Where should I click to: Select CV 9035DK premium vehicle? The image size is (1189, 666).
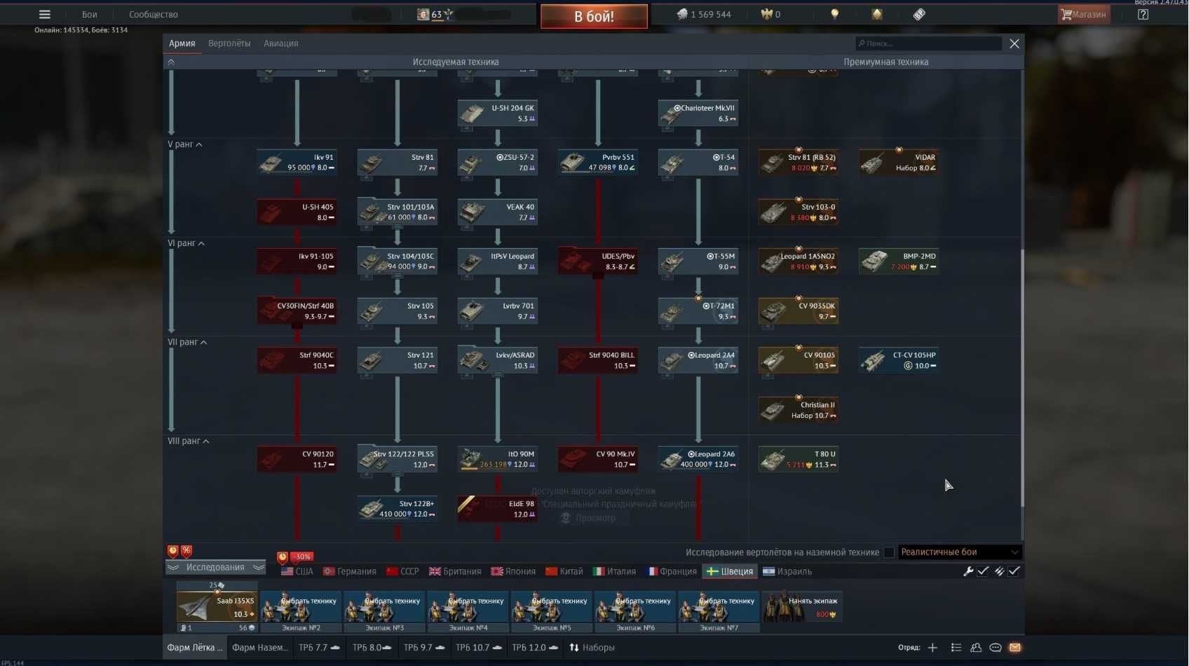[x=798, y=311]
